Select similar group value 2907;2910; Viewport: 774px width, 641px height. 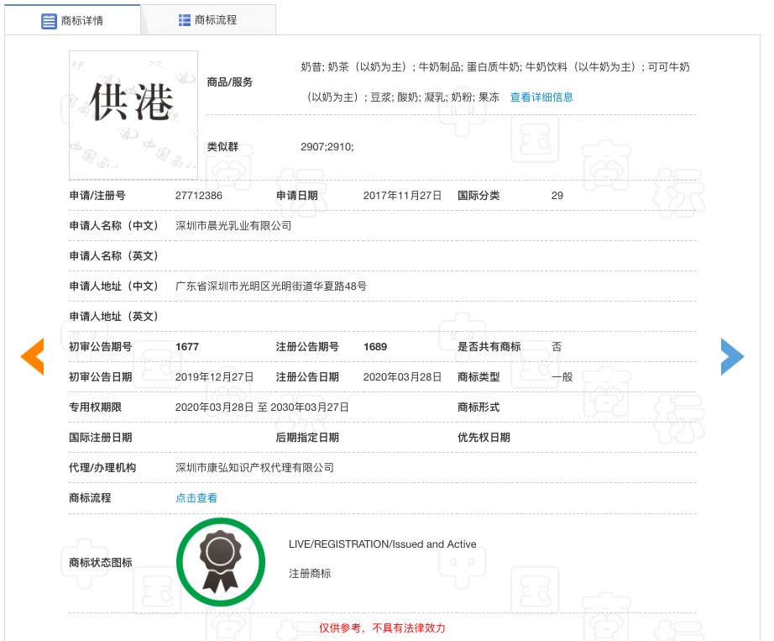pyautogui.click(x=327, y=147)
